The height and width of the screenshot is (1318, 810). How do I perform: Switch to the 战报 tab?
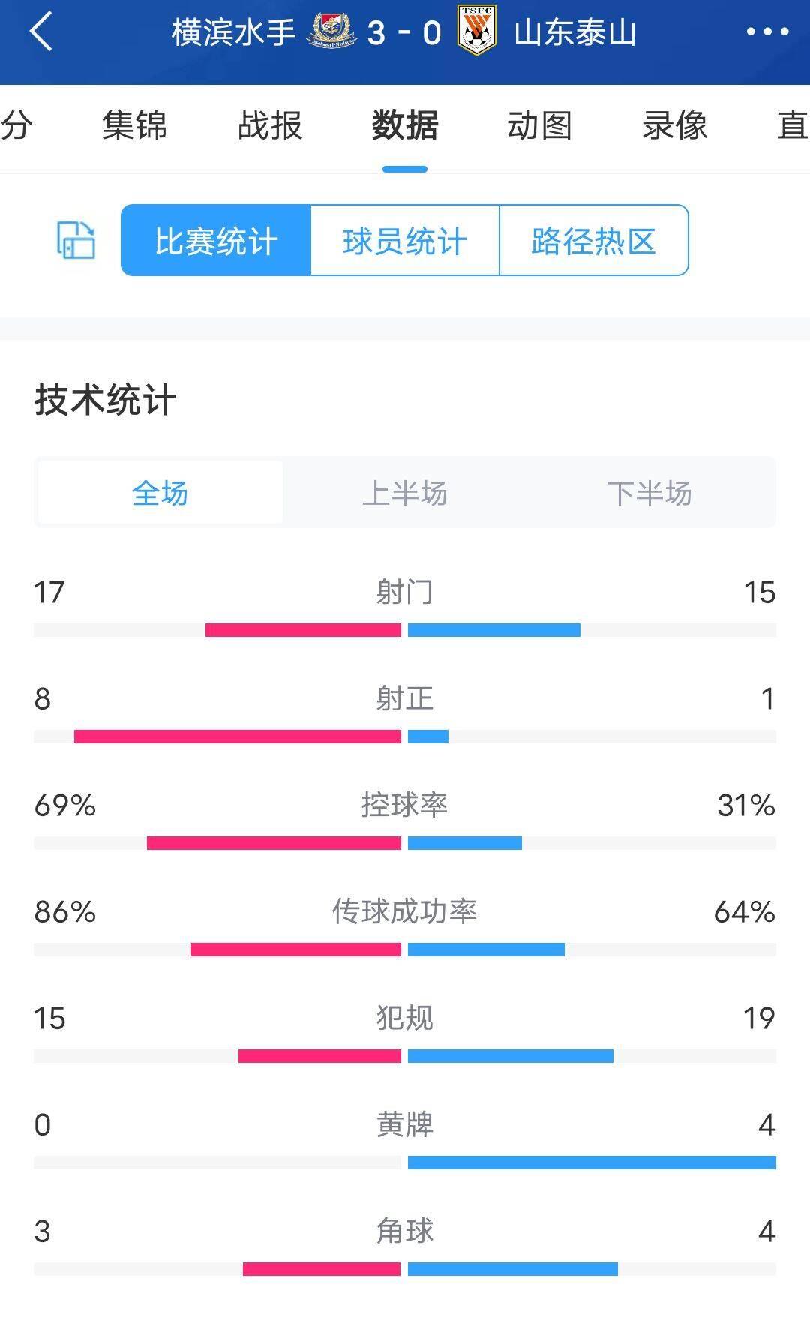pyautogui.click(x=270, y=125)
